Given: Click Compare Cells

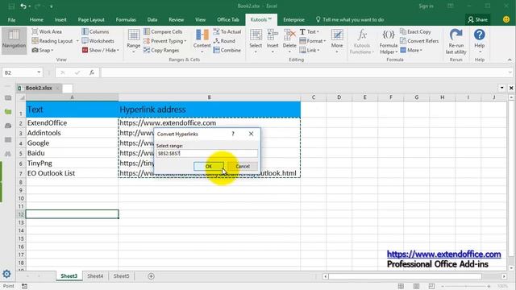Looking at the screenshot, I should (x=163, y=31).
